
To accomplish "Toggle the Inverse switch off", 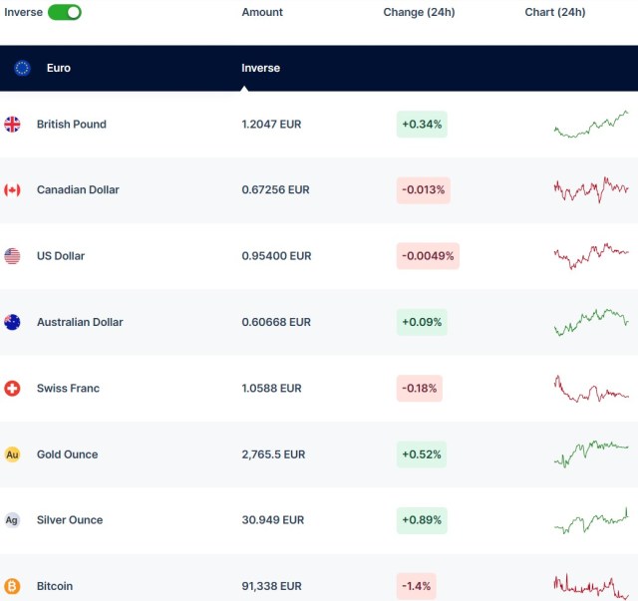I will pos(65,12).
